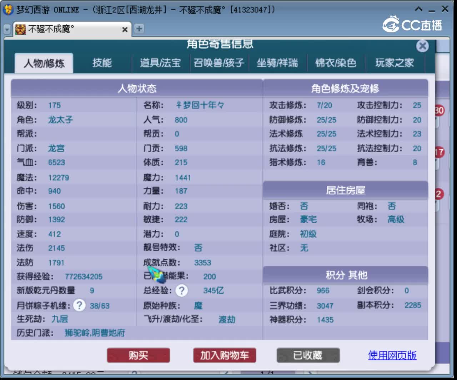457x380 pixels.
Task: Add a new tab with the plus button
Action: click(x=139, y=29)
